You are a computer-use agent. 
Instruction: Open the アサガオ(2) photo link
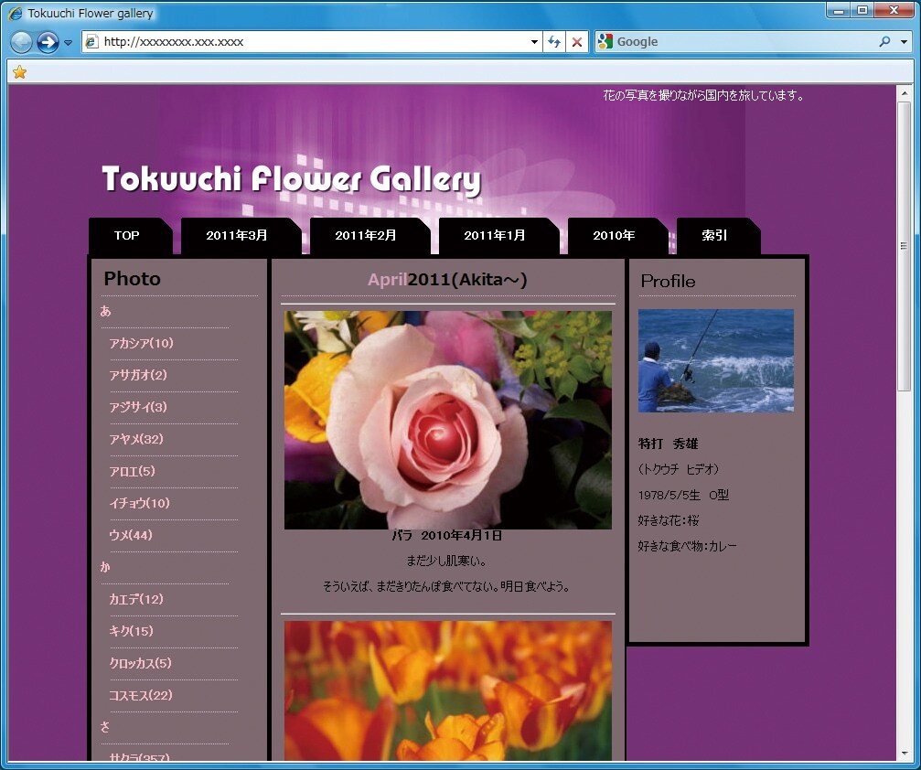[x=138, y=375]
